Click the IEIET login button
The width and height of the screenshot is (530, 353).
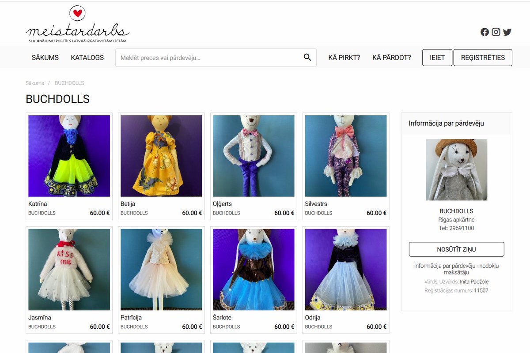click(437, 58)
